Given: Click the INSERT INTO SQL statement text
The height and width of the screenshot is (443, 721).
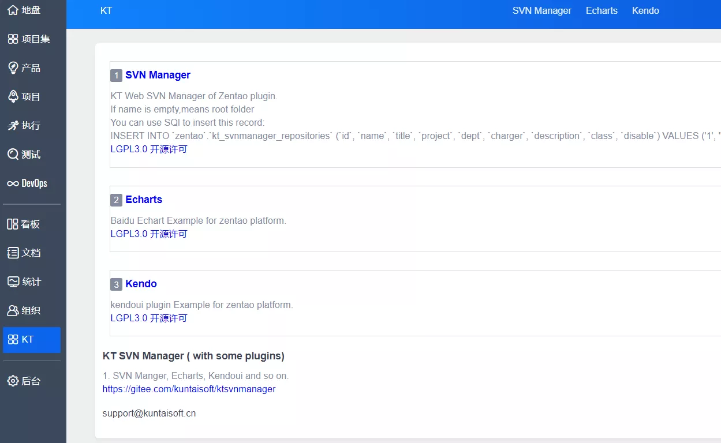Looking at the screenshot, I should [416, 136].
